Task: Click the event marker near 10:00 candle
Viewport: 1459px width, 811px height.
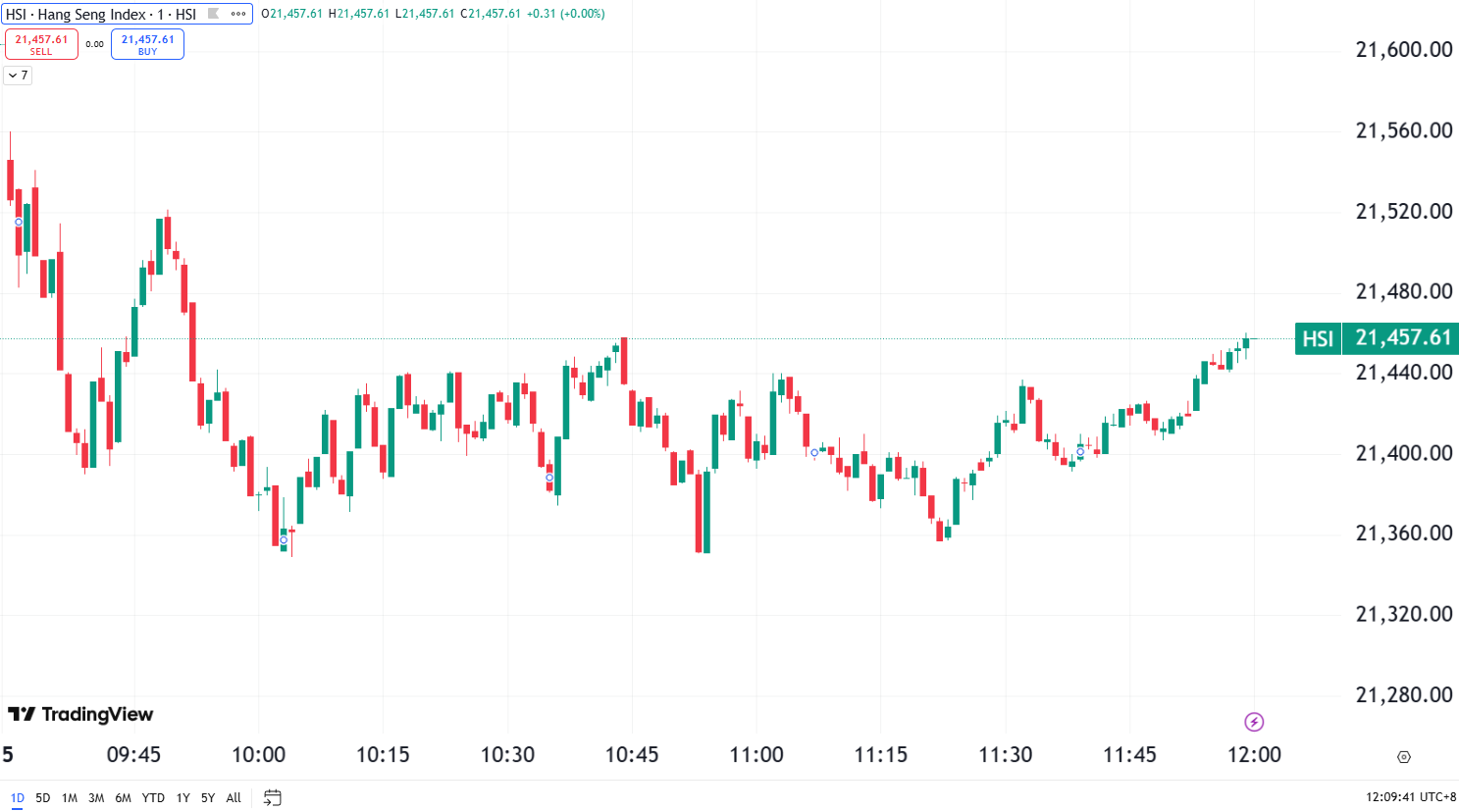Action: point(284,540)
